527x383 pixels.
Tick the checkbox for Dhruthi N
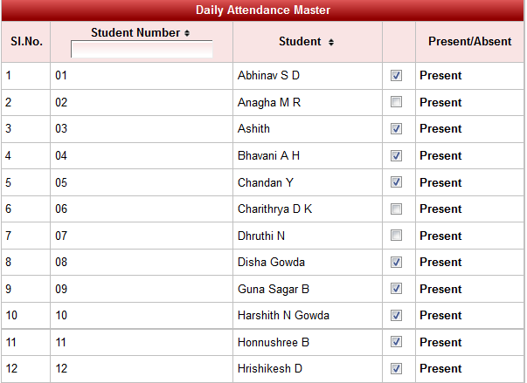click(x=397, y=236)
